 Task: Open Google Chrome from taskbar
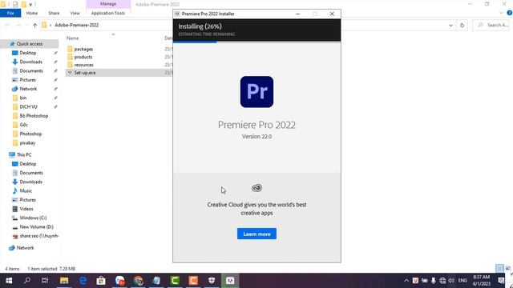pos(138,281)
